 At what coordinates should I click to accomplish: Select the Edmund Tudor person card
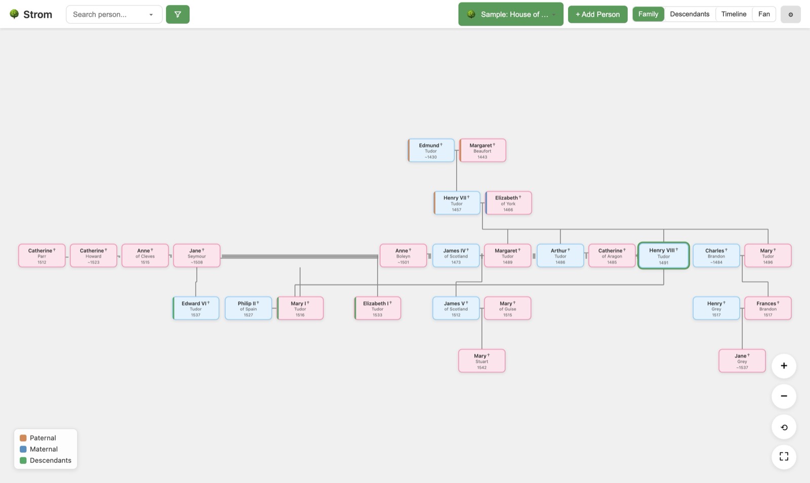[x=431, y=151]
